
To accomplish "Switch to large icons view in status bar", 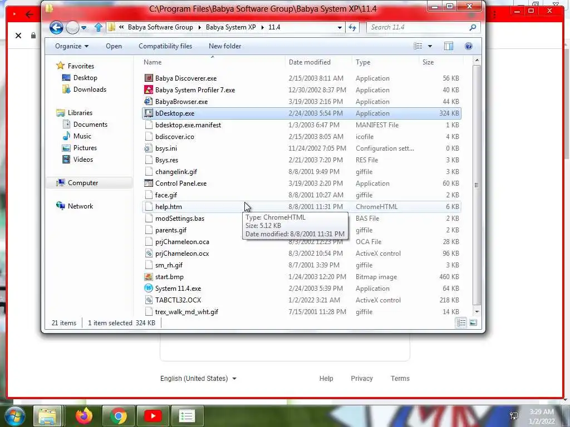I will [x=473, y=322].
